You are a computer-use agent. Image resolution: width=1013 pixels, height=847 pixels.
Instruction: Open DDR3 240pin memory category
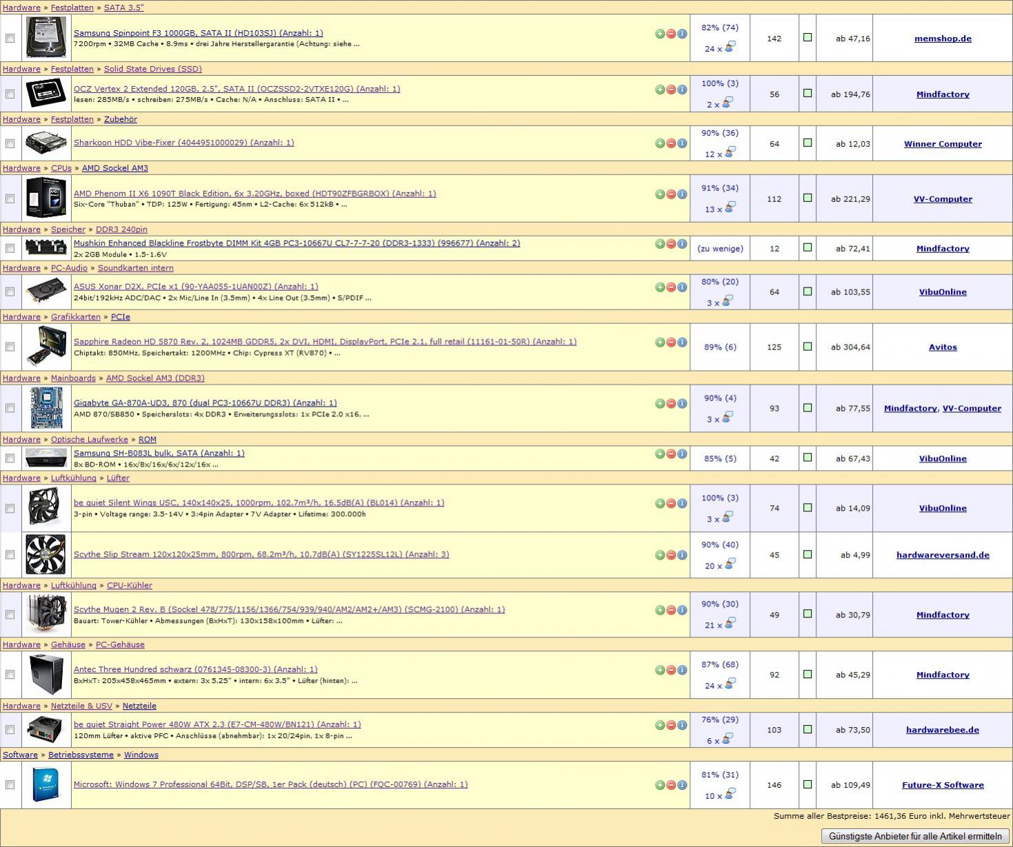pos(121,229)
